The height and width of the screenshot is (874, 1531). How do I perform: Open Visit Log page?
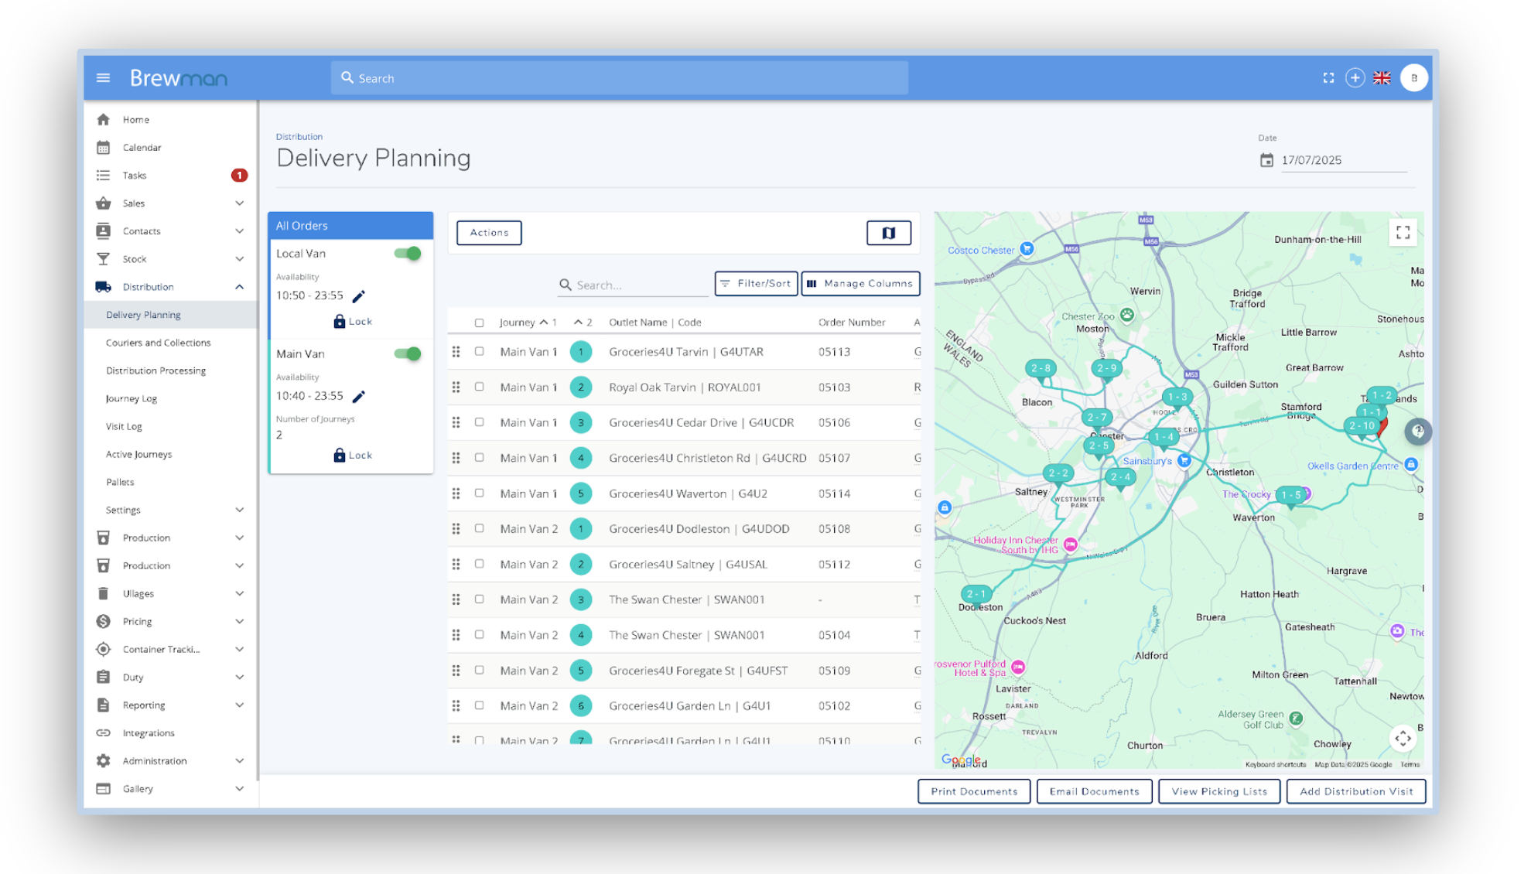124,427
